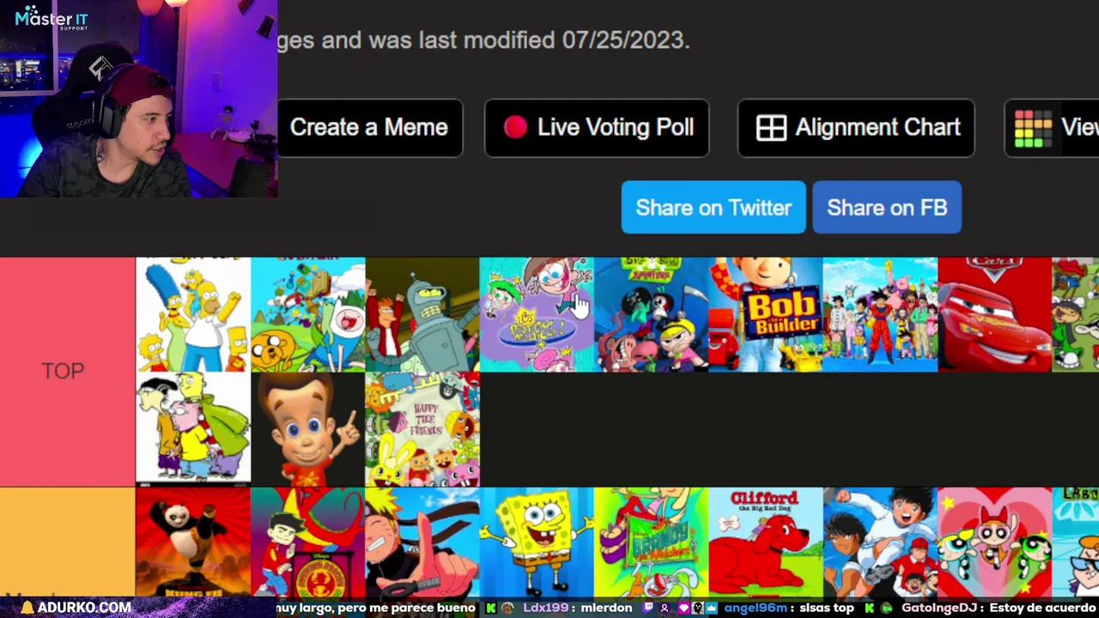This screenshot has width=1099, height=618.
Task: Click the Powerpuff Girls thumbnail
Action: click(x=994, y=542)
